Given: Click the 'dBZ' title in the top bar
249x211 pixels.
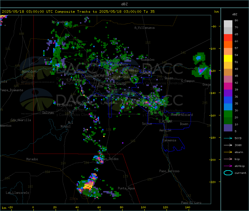Looking at the screenshot, I should click(124, 4).
